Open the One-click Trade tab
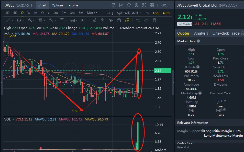This screenshot has height=152, width=244. tap(226, 33)
